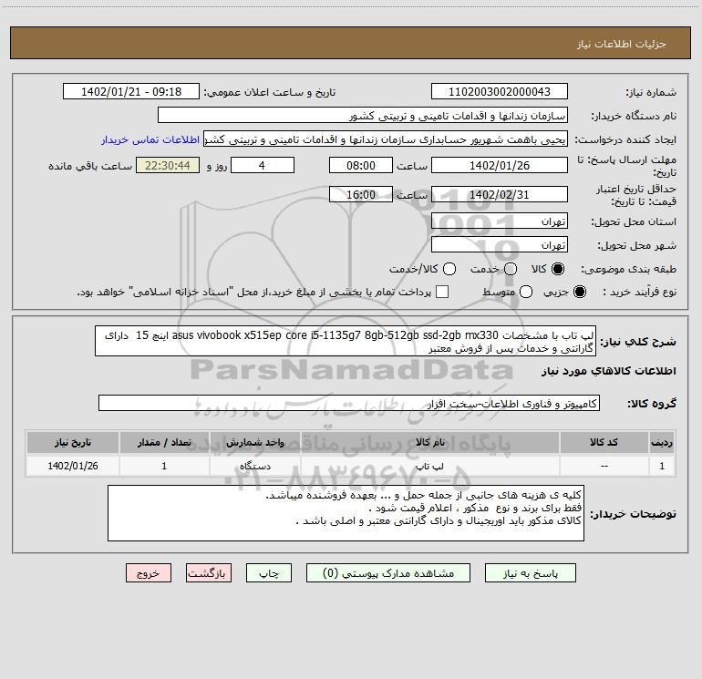This screenshot has height=679, width=702.
Task: Click the اطلاعات کالاهای مورد نیاز section heading
Action: click(x=609, y=371)
